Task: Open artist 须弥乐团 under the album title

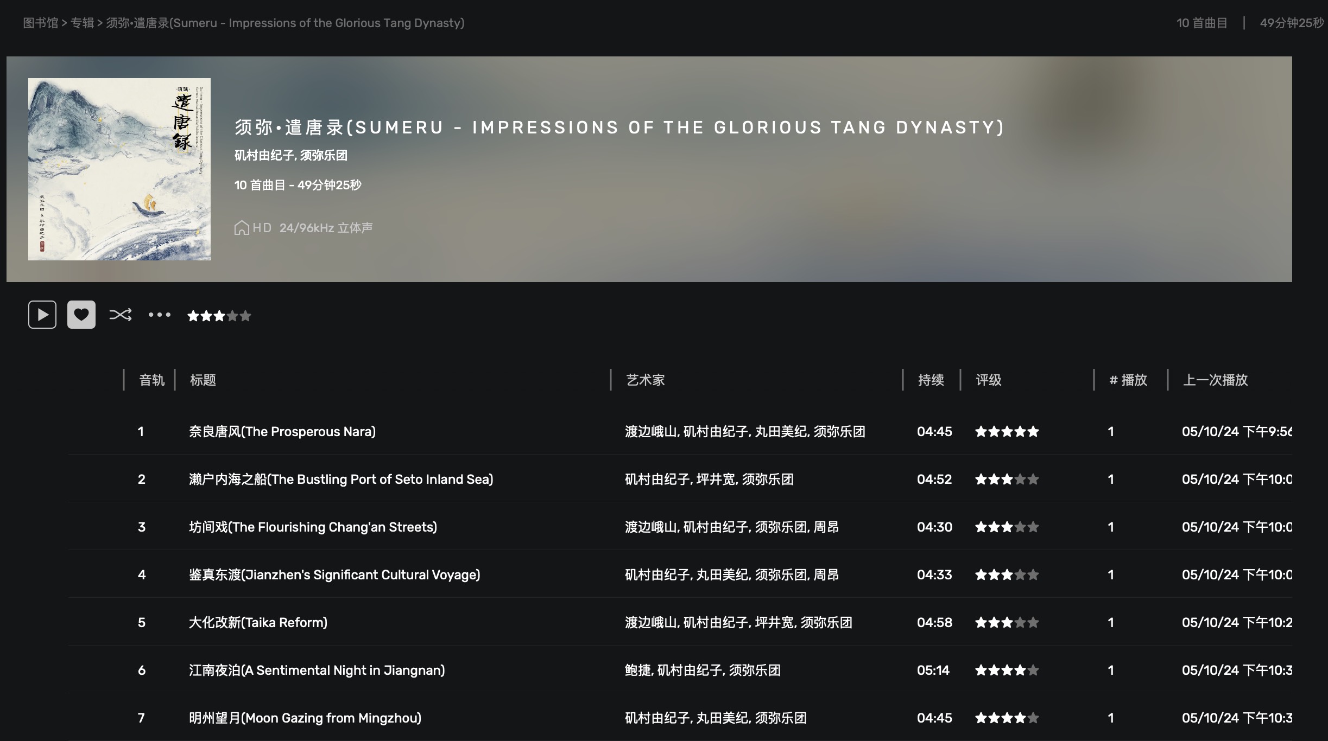Action: [324, 156]
